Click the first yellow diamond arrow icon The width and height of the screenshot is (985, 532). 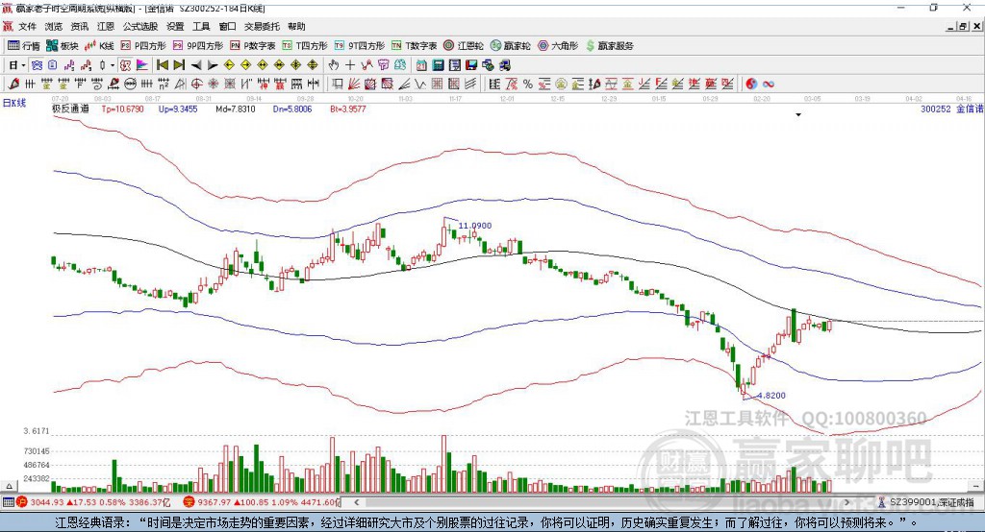click(x=229, y=65)
